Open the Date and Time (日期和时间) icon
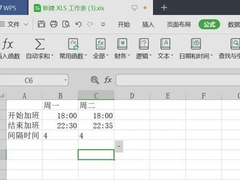Image resolution: width=240 pixels, height=180 pixels. [x=195, y=44]
